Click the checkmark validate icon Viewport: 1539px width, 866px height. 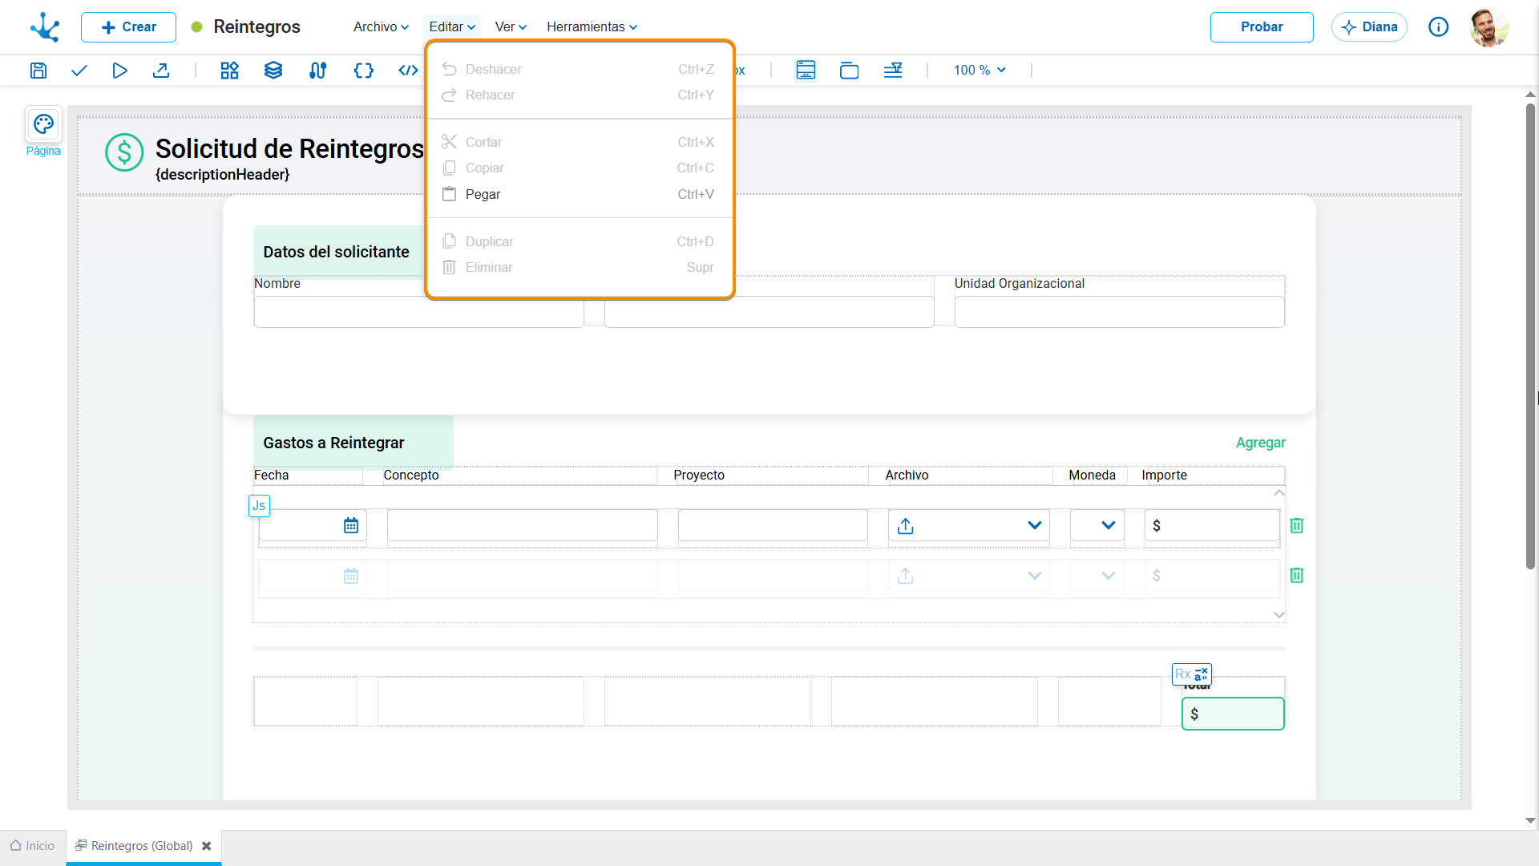[x=79, y=71]
